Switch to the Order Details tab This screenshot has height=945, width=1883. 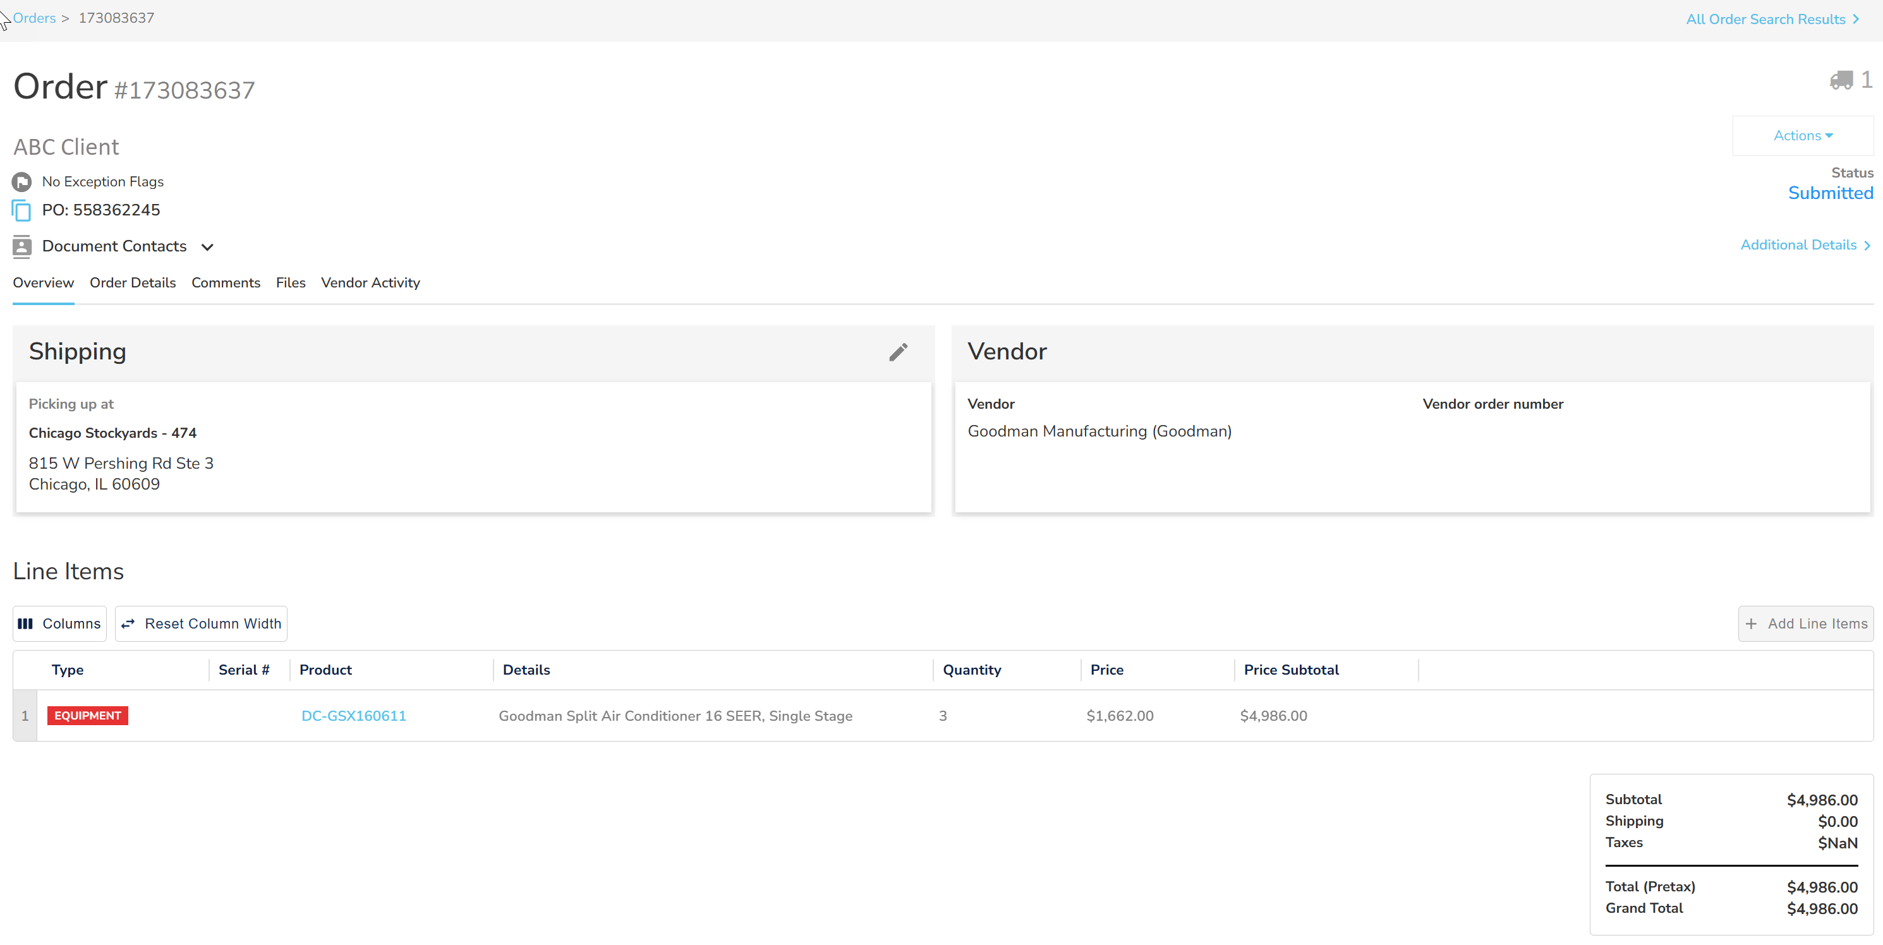tap(132, 283)
